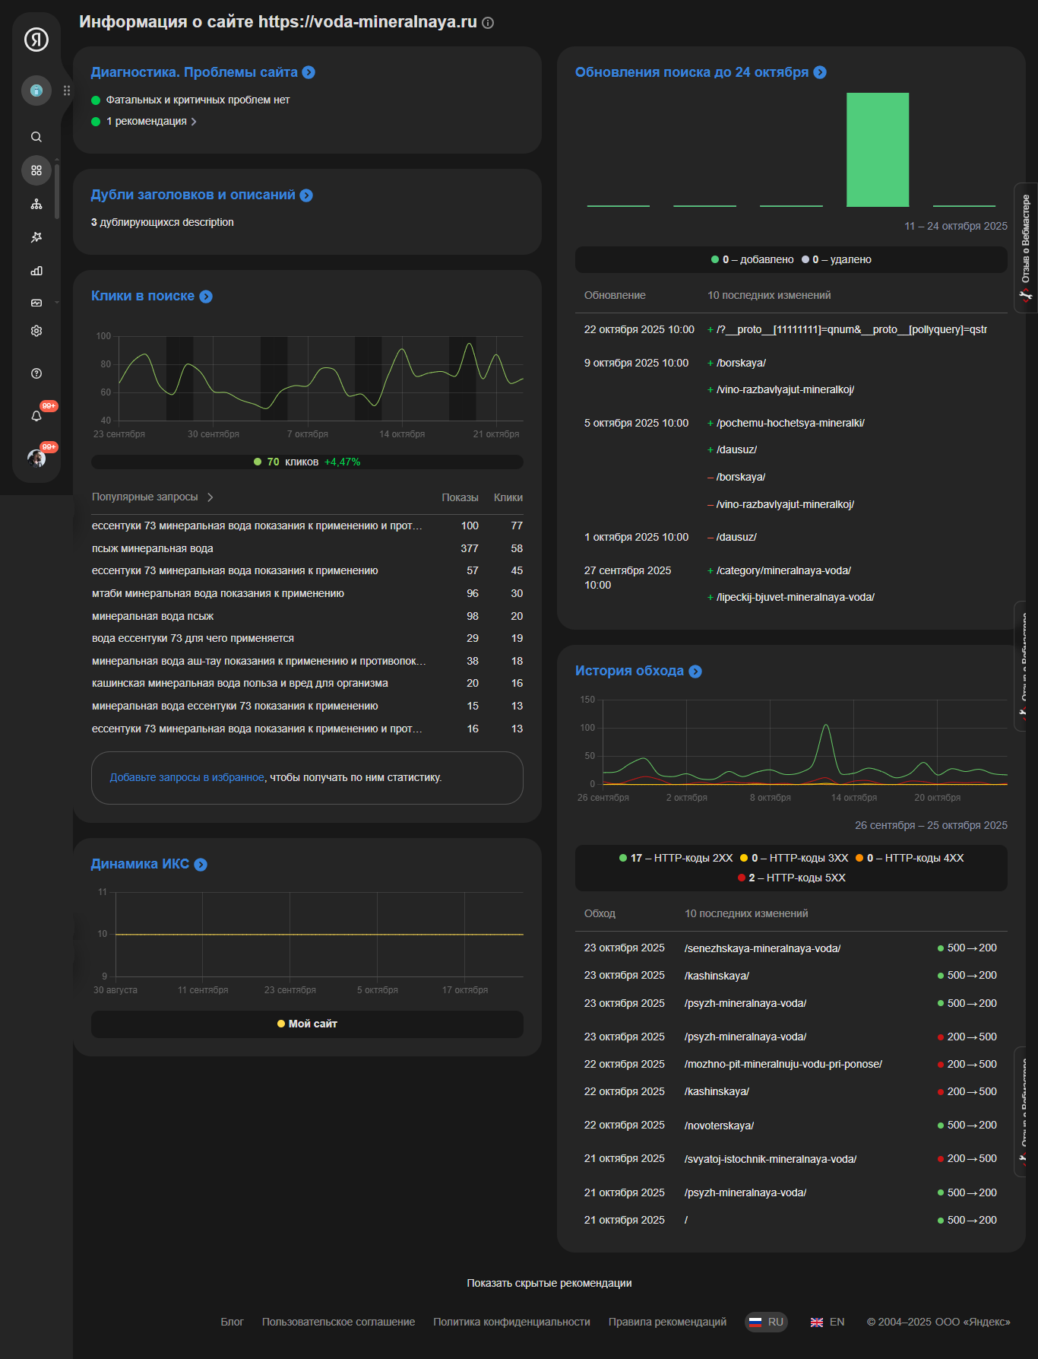Toggle the Мой сайт legend in ИКС chart
1038x1359 pixels.
(x=307, y=1024)
